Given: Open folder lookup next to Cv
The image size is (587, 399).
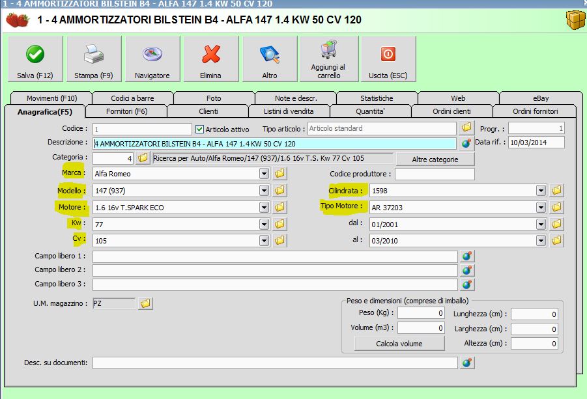Looking at the screenshot, I should 279,240.
